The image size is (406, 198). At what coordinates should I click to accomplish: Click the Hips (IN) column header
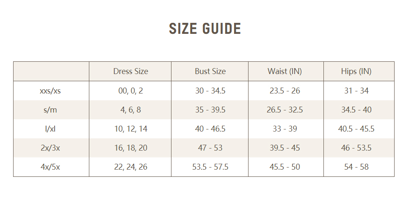coord(356,71)
